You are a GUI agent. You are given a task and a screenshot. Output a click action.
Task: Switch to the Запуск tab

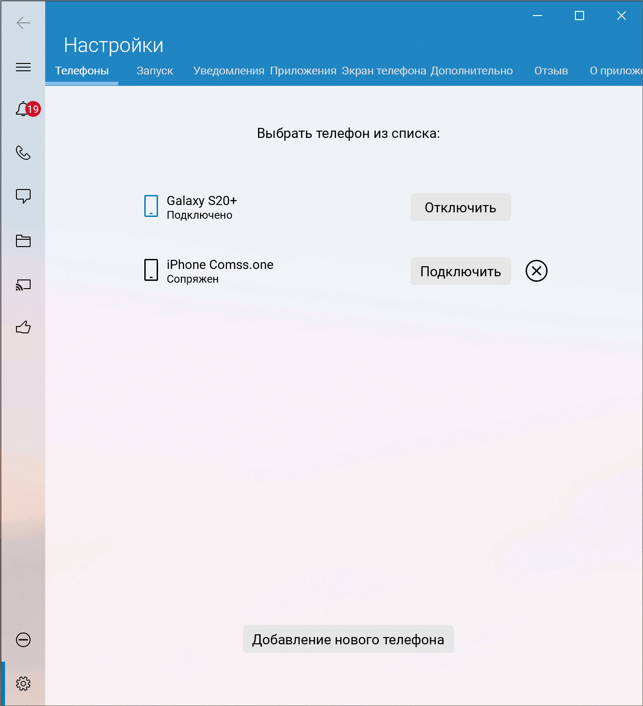[x=155, y=71]
